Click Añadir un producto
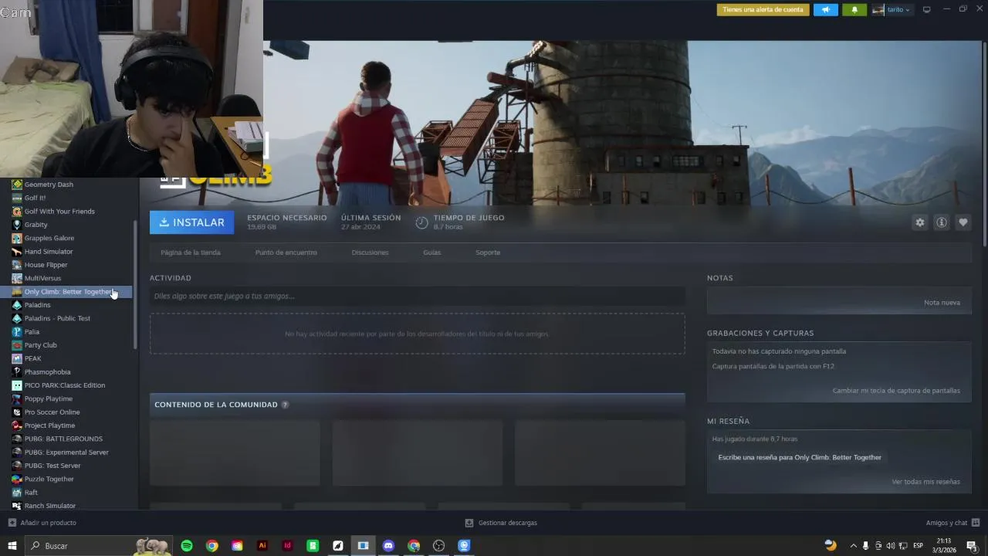Image resolution: width=988 pixels, height=556 pixels. [x=42, y=523]
